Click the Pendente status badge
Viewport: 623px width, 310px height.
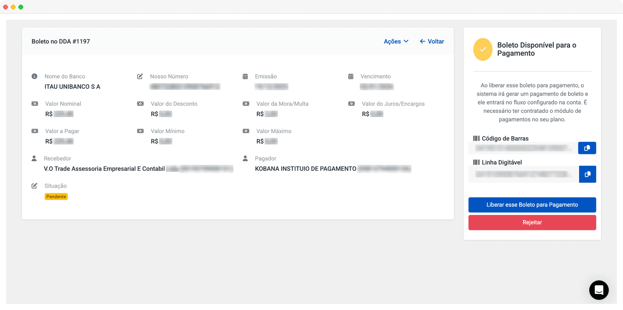pos(56,196)
